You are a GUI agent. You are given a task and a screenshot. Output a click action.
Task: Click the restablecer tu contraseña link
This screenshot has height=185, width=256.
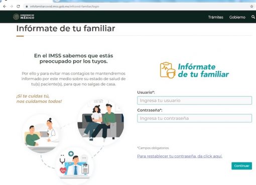pos(180,156)
